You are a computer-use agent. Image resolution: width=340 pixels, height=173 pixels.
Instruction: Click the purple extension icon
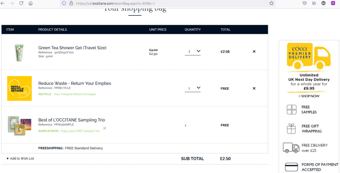333,3
